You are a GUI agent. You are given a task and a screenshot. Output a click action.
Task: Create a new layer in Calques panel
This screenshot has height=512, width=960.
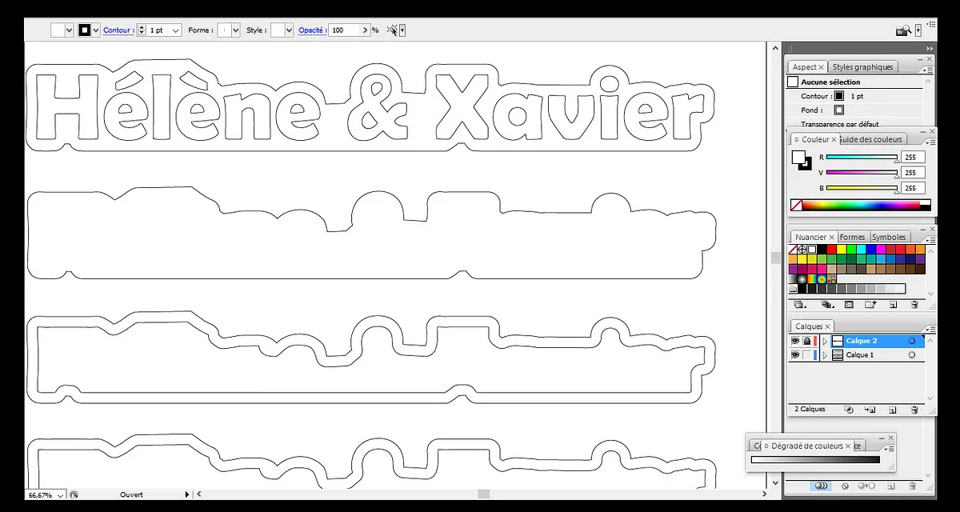[x=892, y=410]
